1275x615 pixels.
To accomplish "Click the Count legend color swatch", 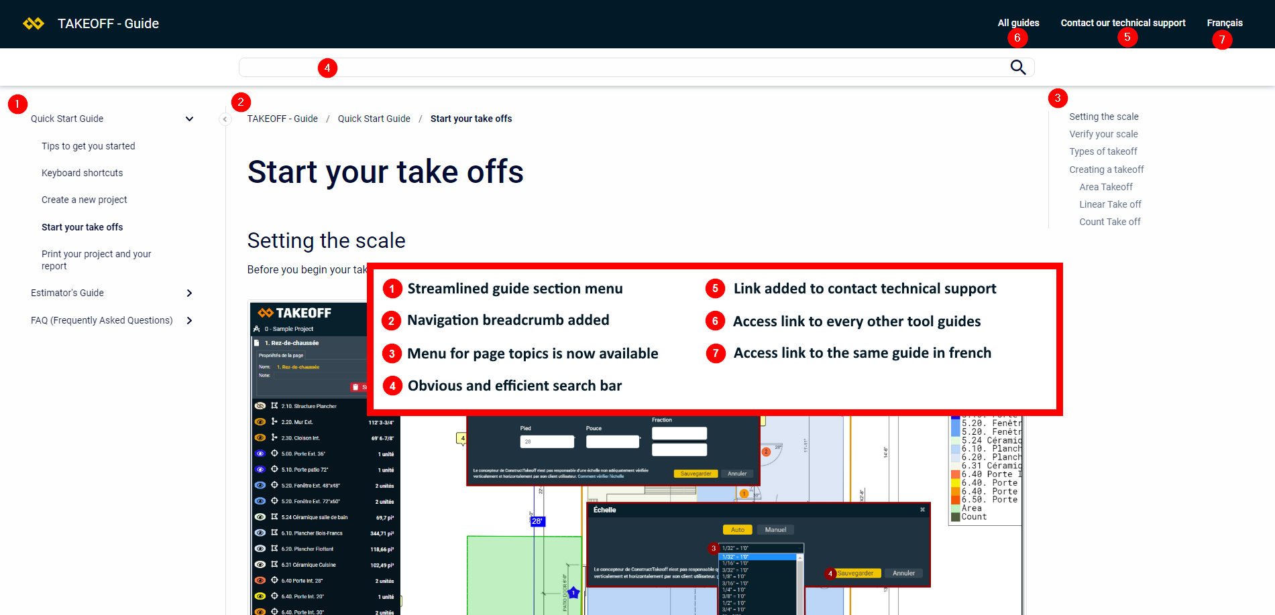I will pos(955,517).
